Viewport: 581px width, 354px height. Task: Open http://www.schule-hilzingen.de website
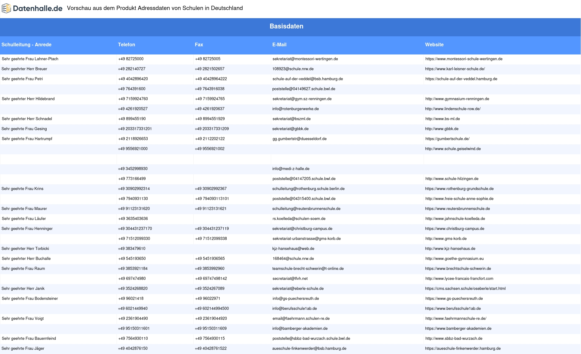pos(452,179)
